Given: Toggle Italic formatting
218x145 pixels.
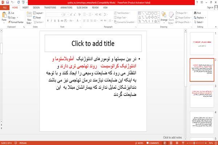Looking at the screenshot, I should coord(51,21).
